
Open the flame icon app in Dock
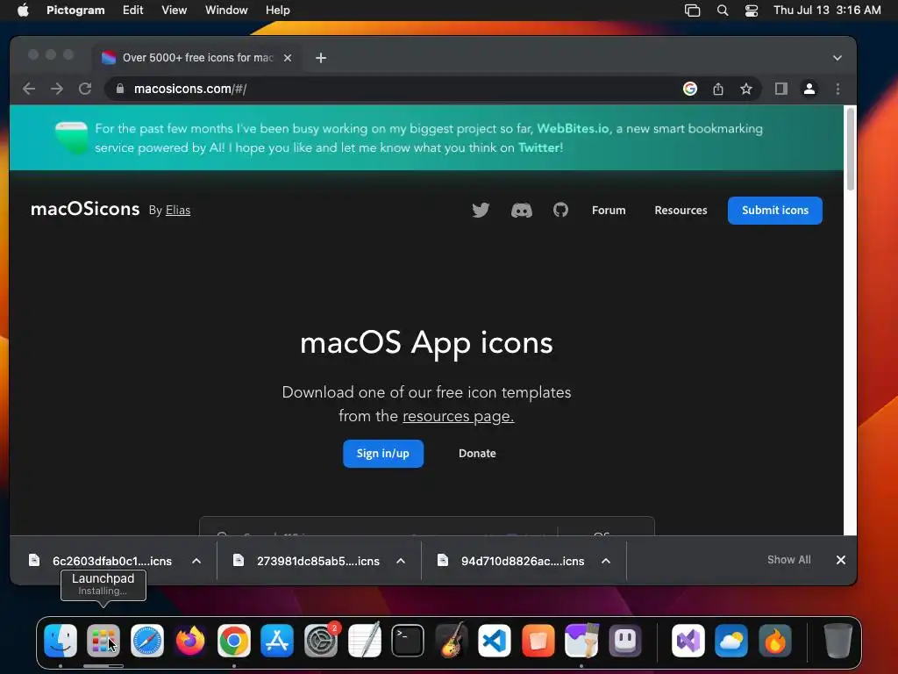pos(775,641)
